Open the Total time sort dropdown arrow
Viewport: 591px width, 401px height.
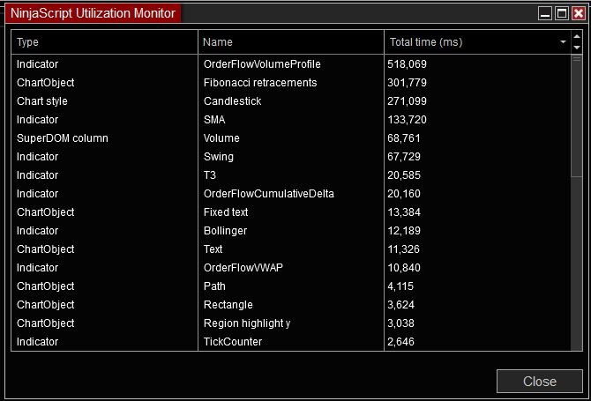click(x=563, y=41)
